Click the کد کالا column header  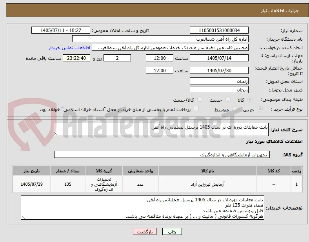(274, 171)
